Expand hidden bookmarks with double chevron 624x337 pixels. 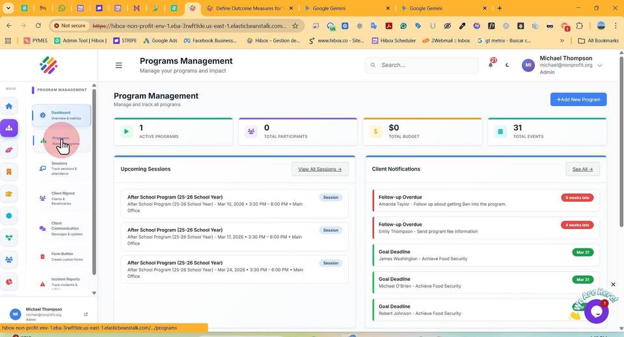[x=562, y=40]
